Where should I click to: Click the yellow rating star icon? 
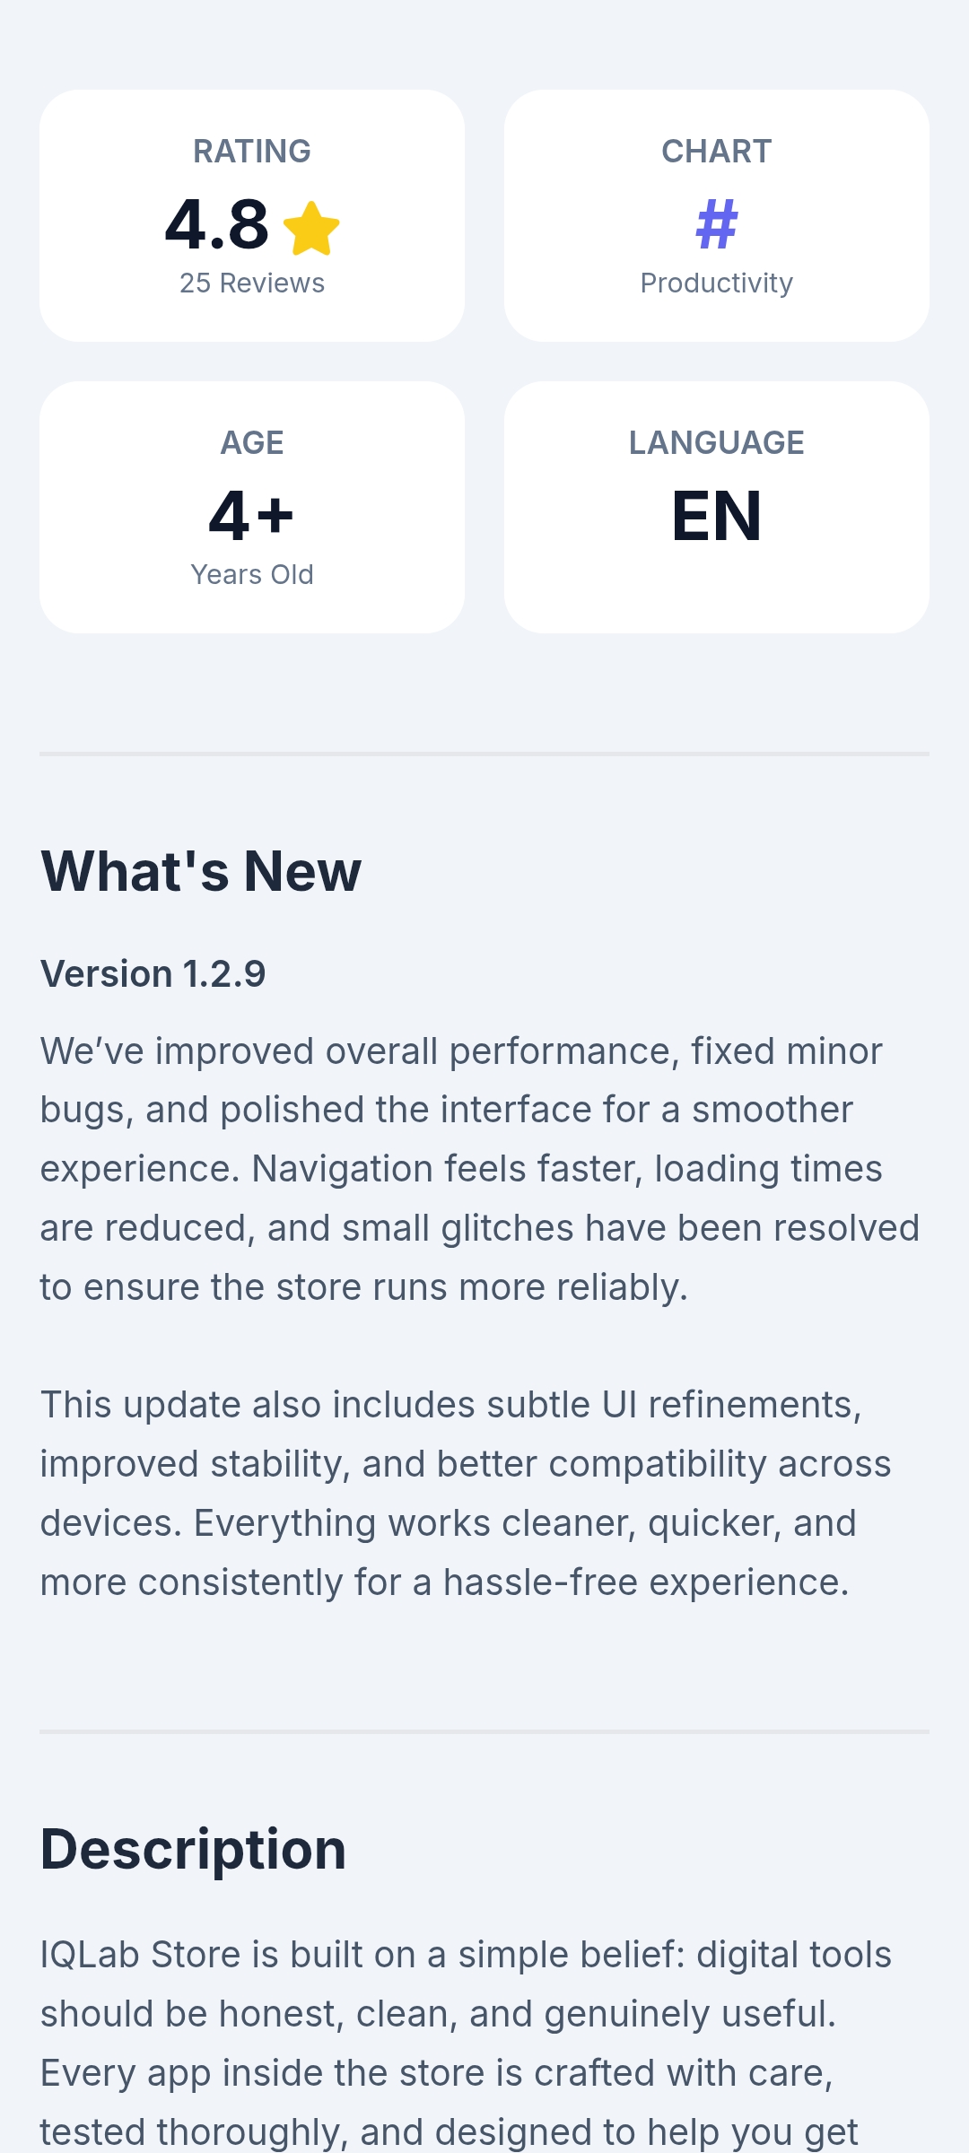click(x=311, y=228)
